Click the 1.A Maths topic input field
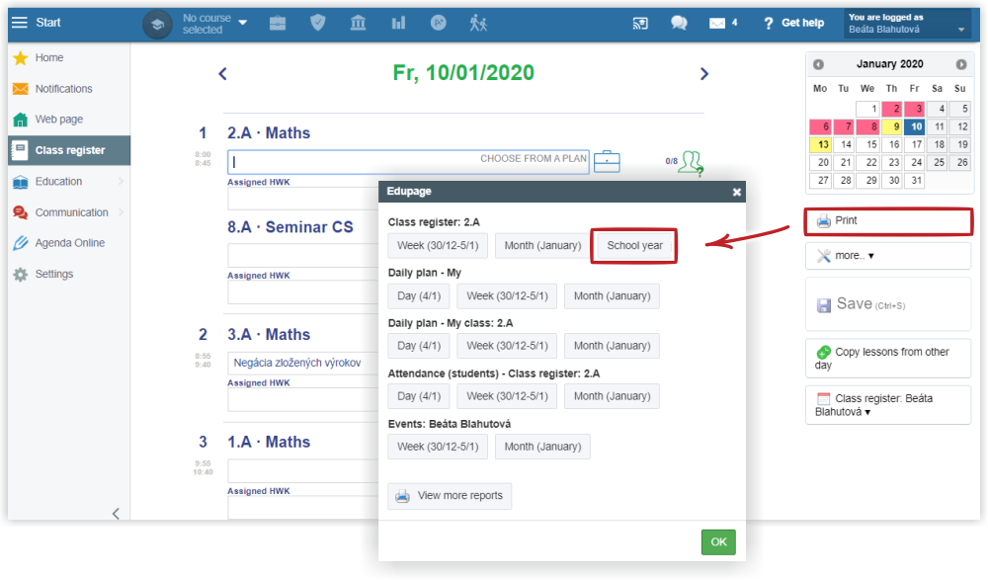 (x=303, y=471)
